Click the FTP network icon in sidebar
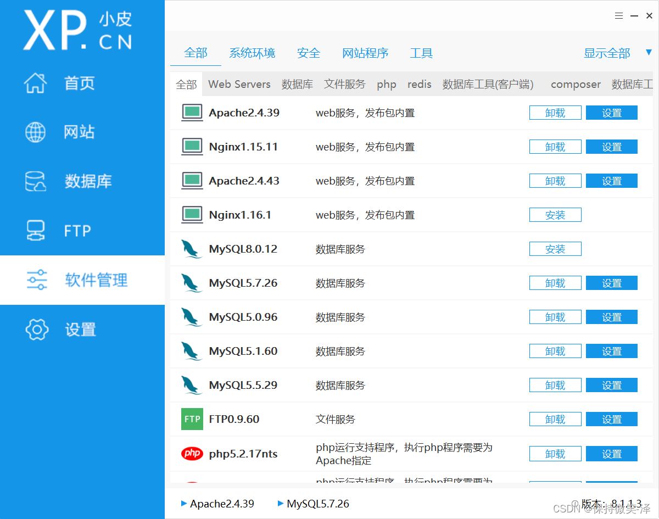Image resolution: width=659 pixels, height=519 pixels. [x=36, y=231]
